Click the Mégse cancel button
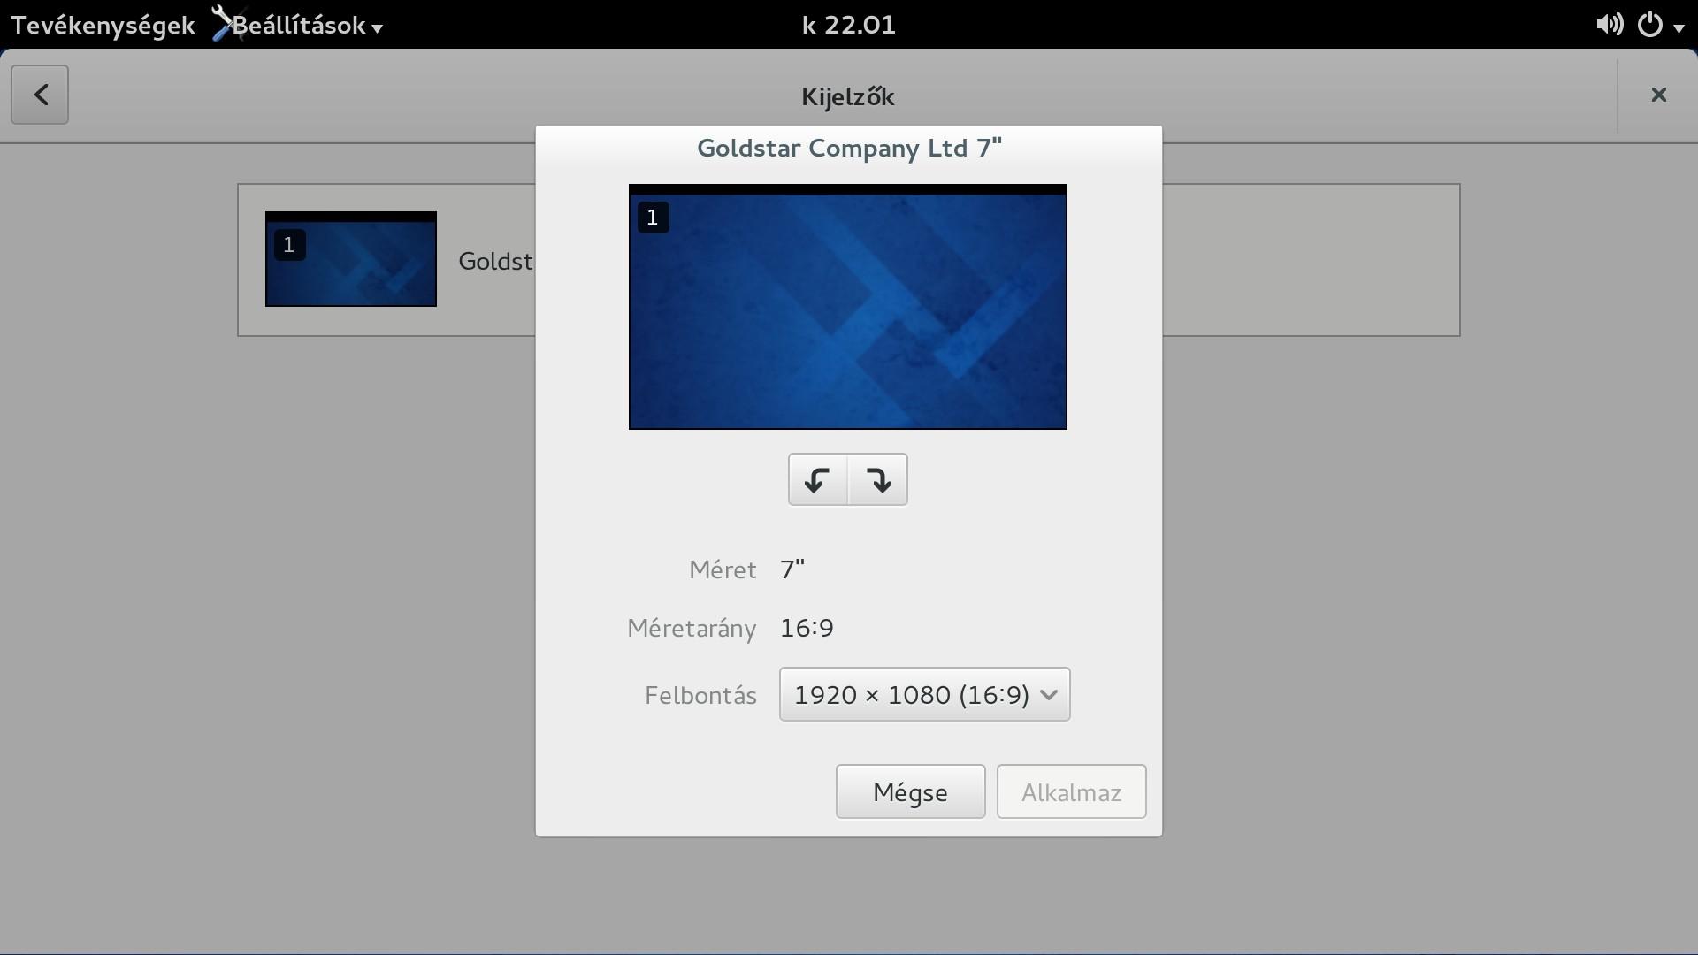Viewport: 1698px width, 955px height. [910, 791]
